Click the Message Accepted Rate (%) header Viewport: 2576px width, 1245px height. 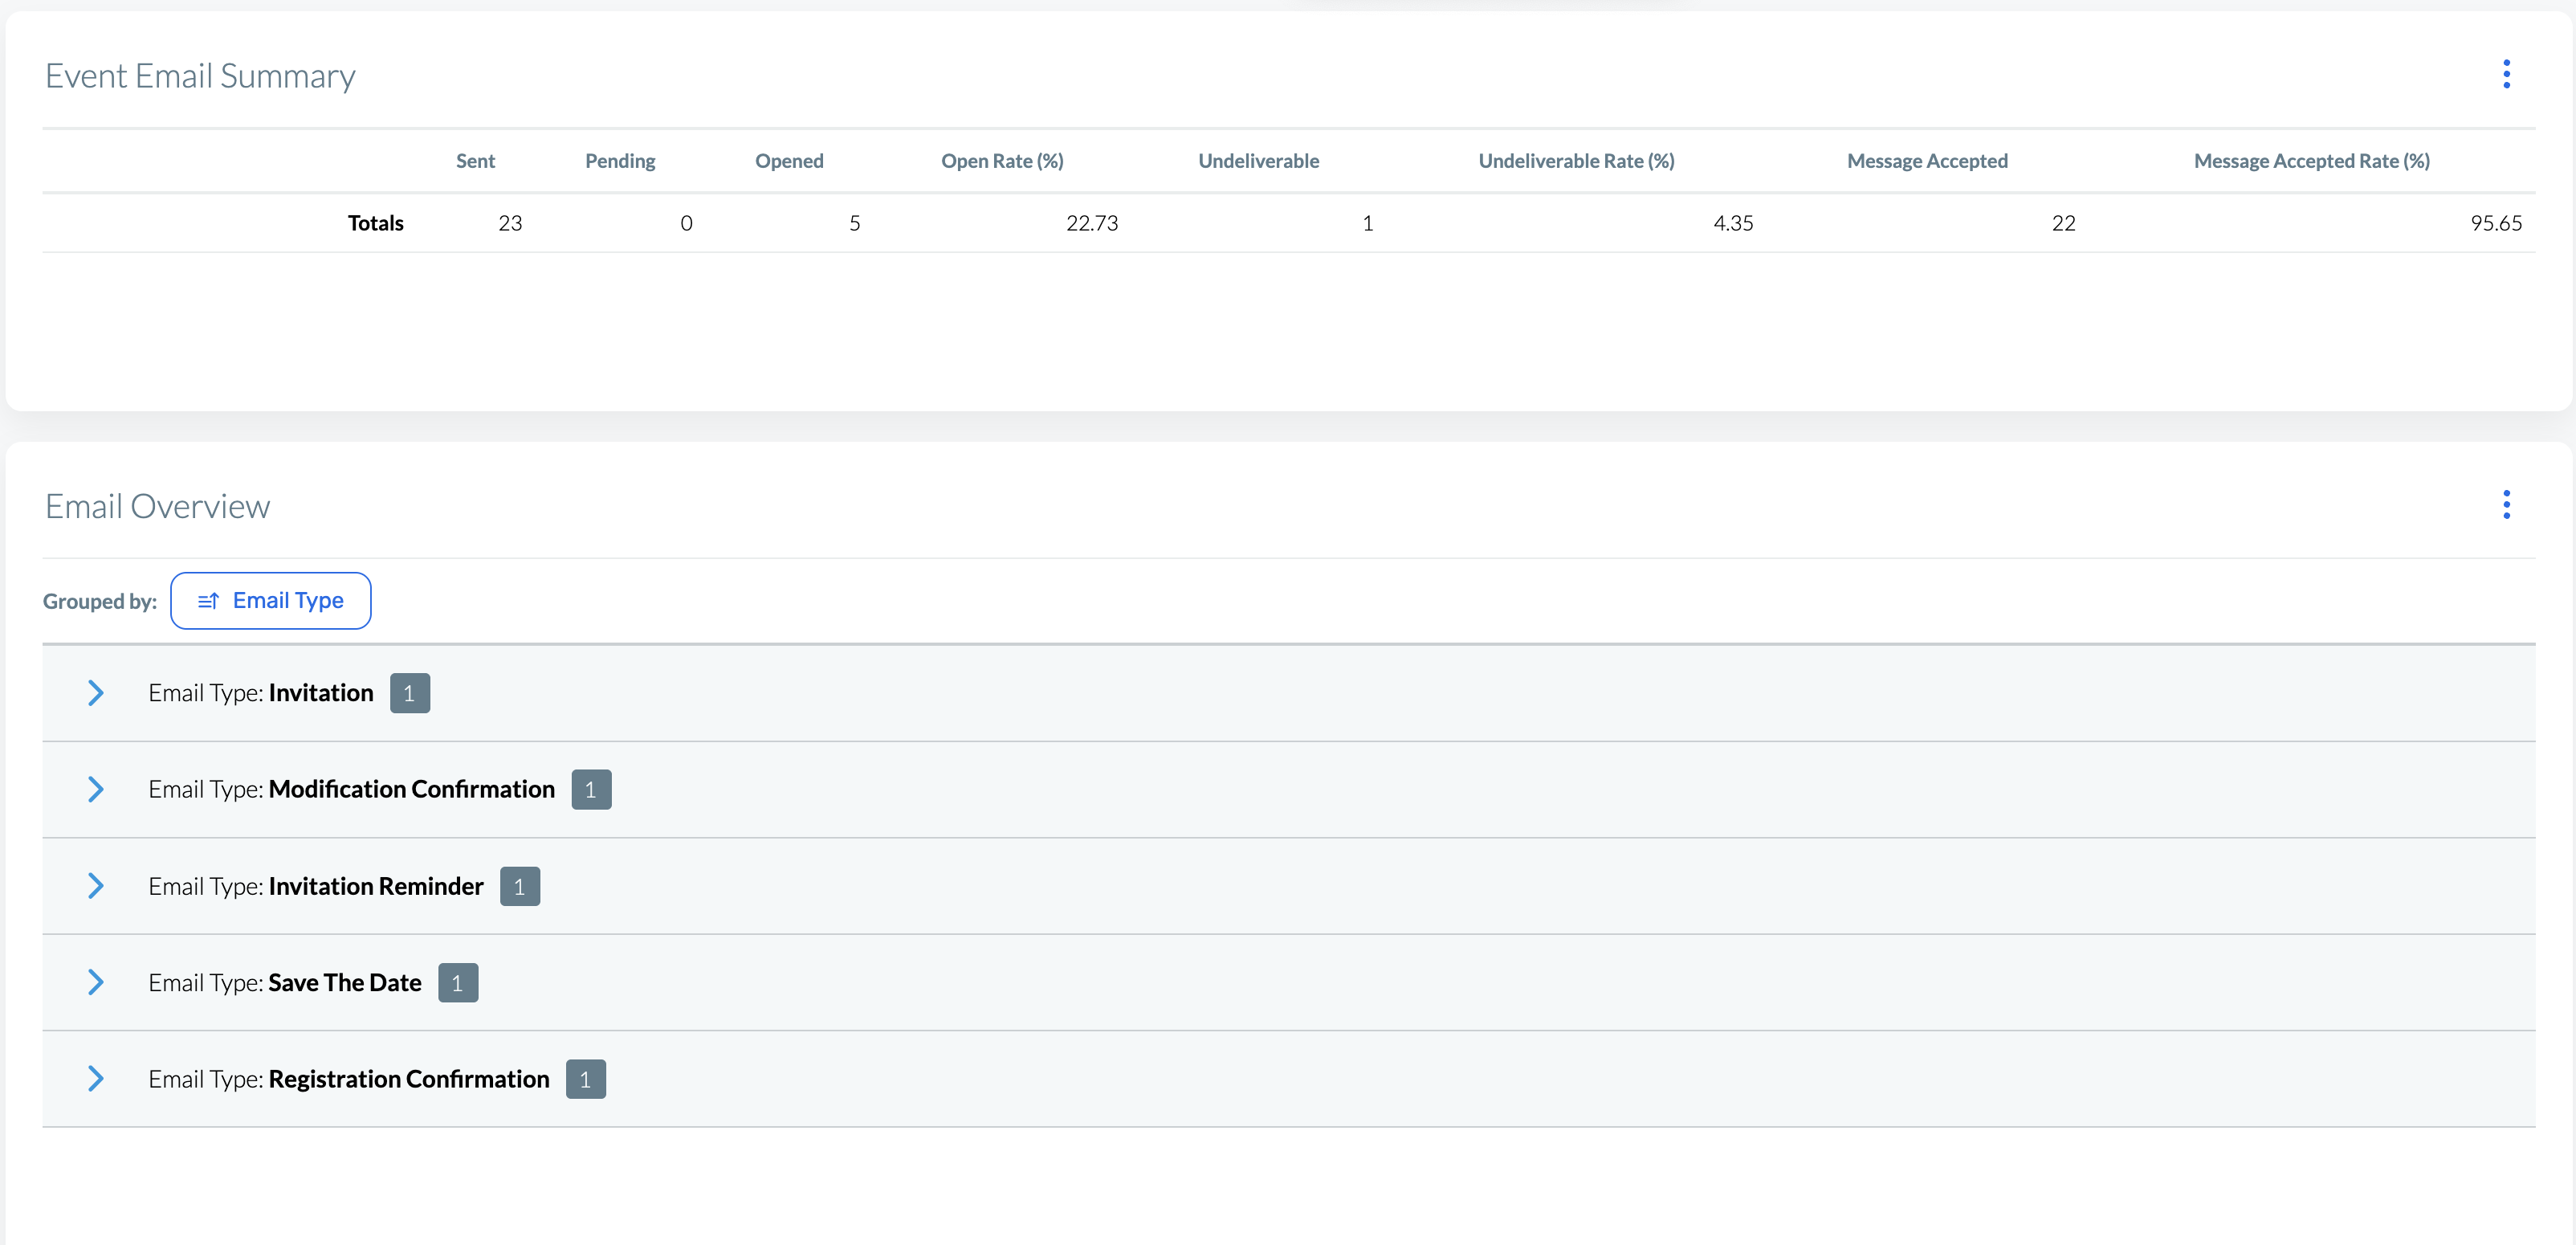click(x=2311, y=161)
